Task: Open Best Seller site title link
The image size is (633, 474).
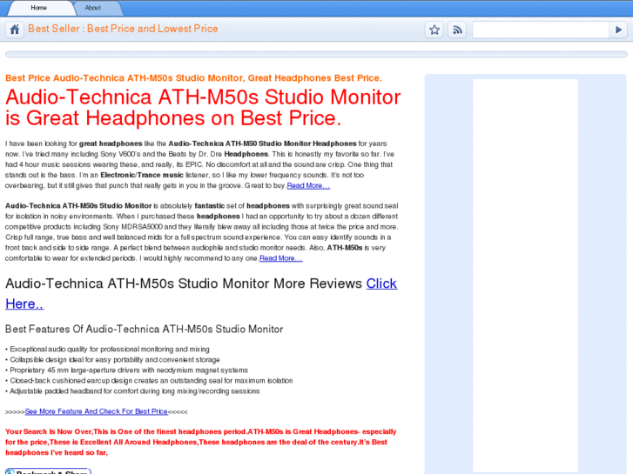Action: tap(123, 29)
